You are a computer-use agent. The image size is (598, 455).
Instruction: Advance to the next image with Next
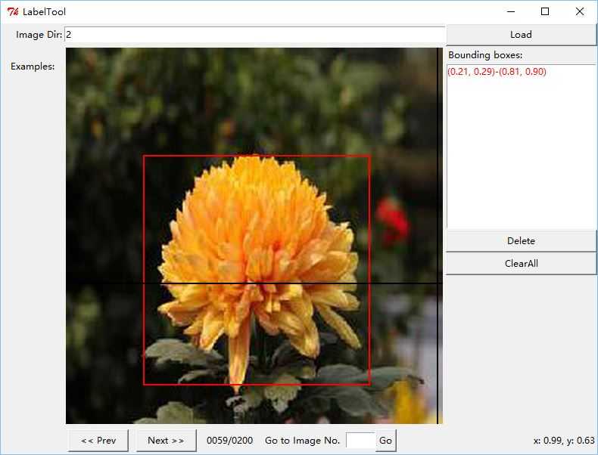(x=167, y=441)
